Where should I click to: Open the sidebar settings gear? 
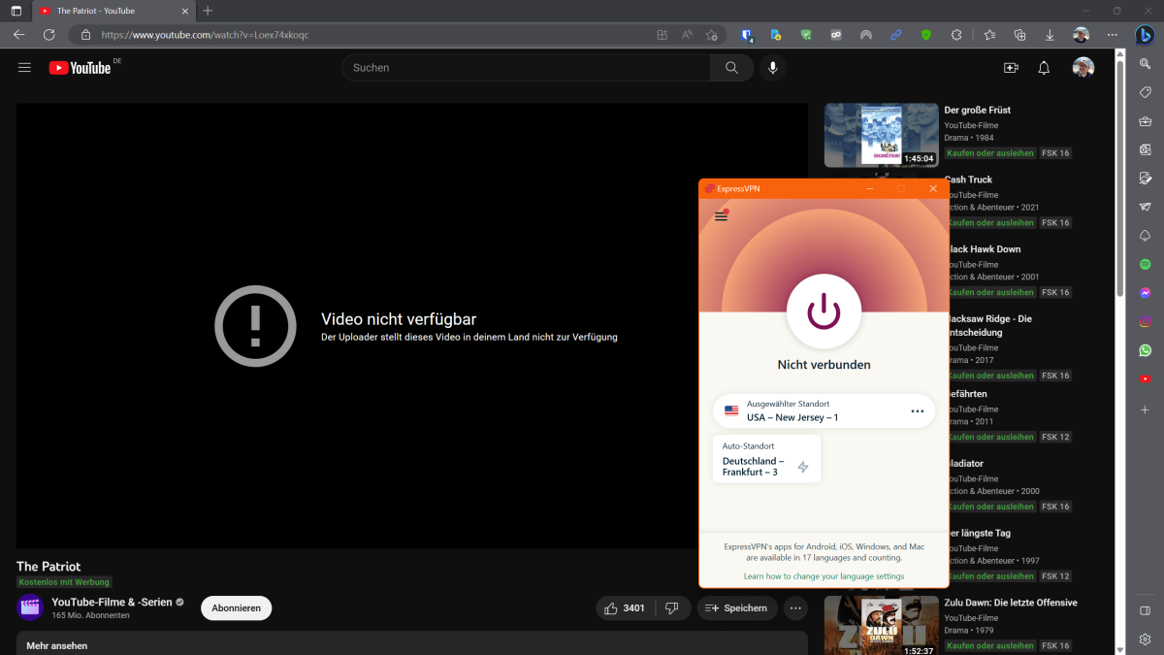1145,639
